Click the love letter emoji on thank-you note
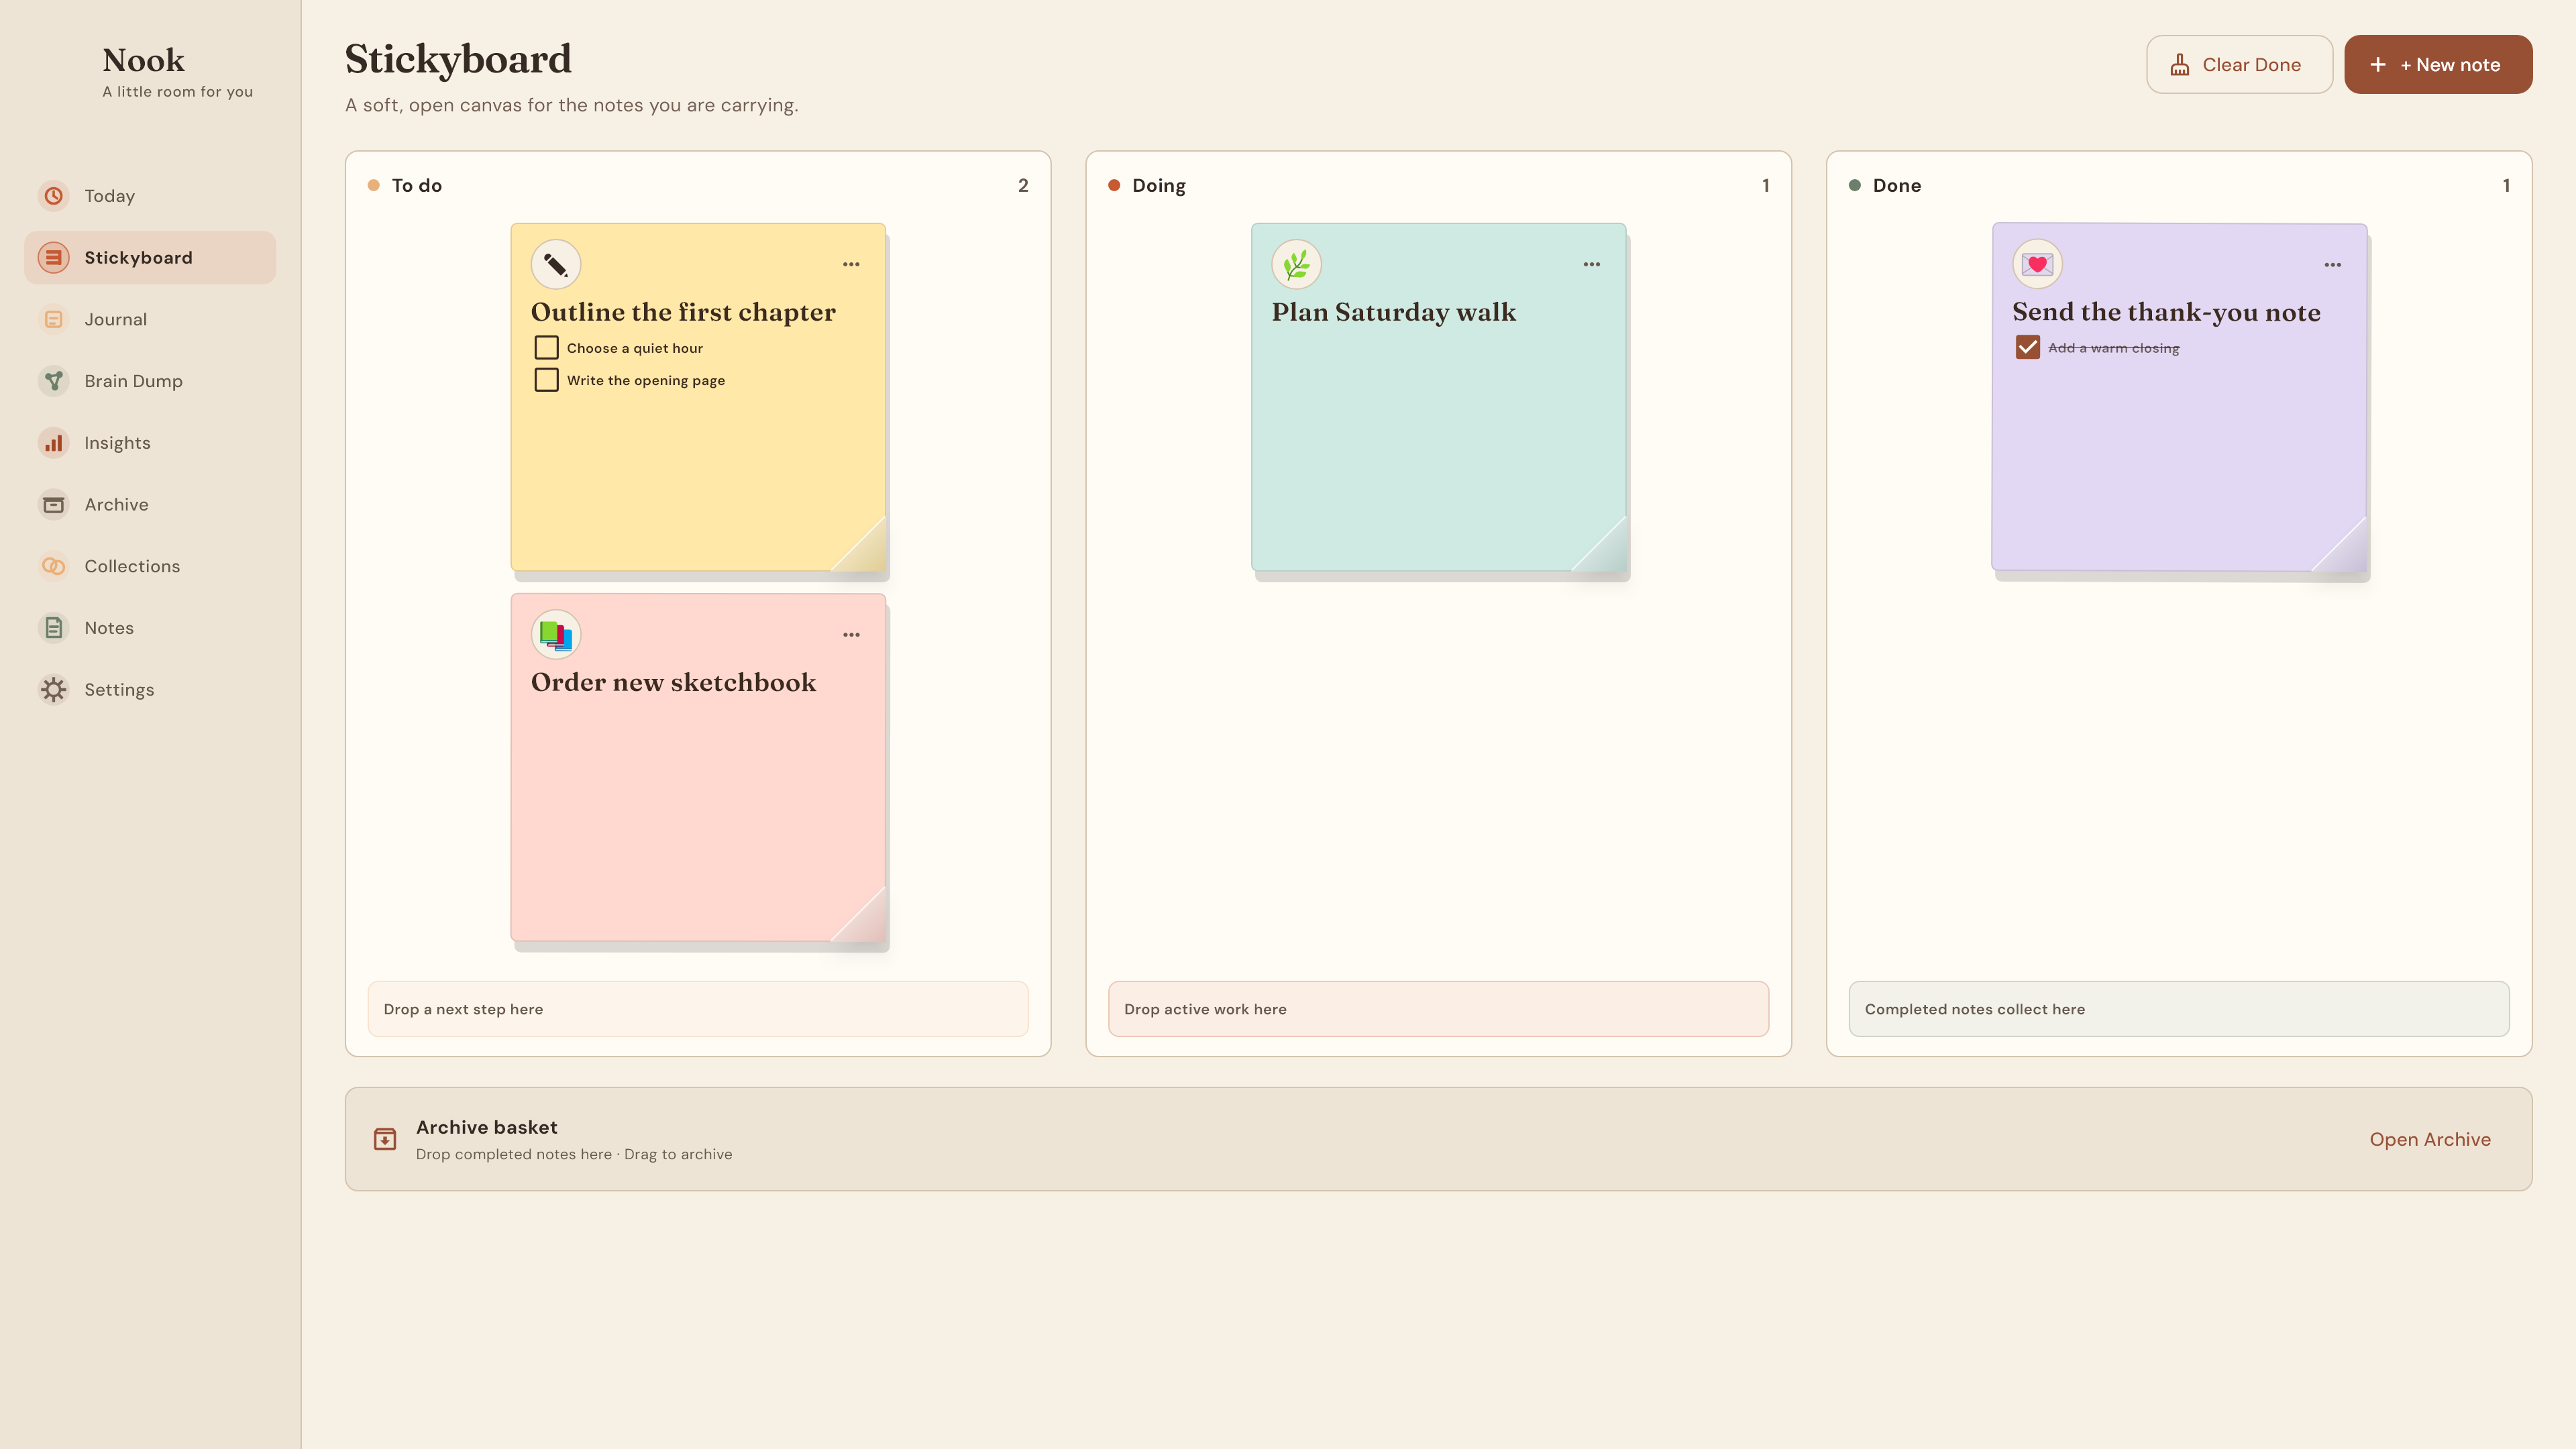The height and width of the screenshot is (1449, 2576). [2037, 265]
